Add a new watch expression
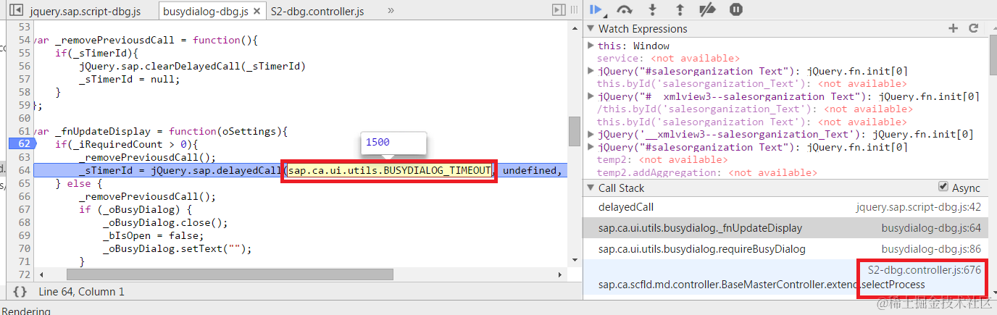This screenshot has height=315, width=997. [x=953, y=28]
